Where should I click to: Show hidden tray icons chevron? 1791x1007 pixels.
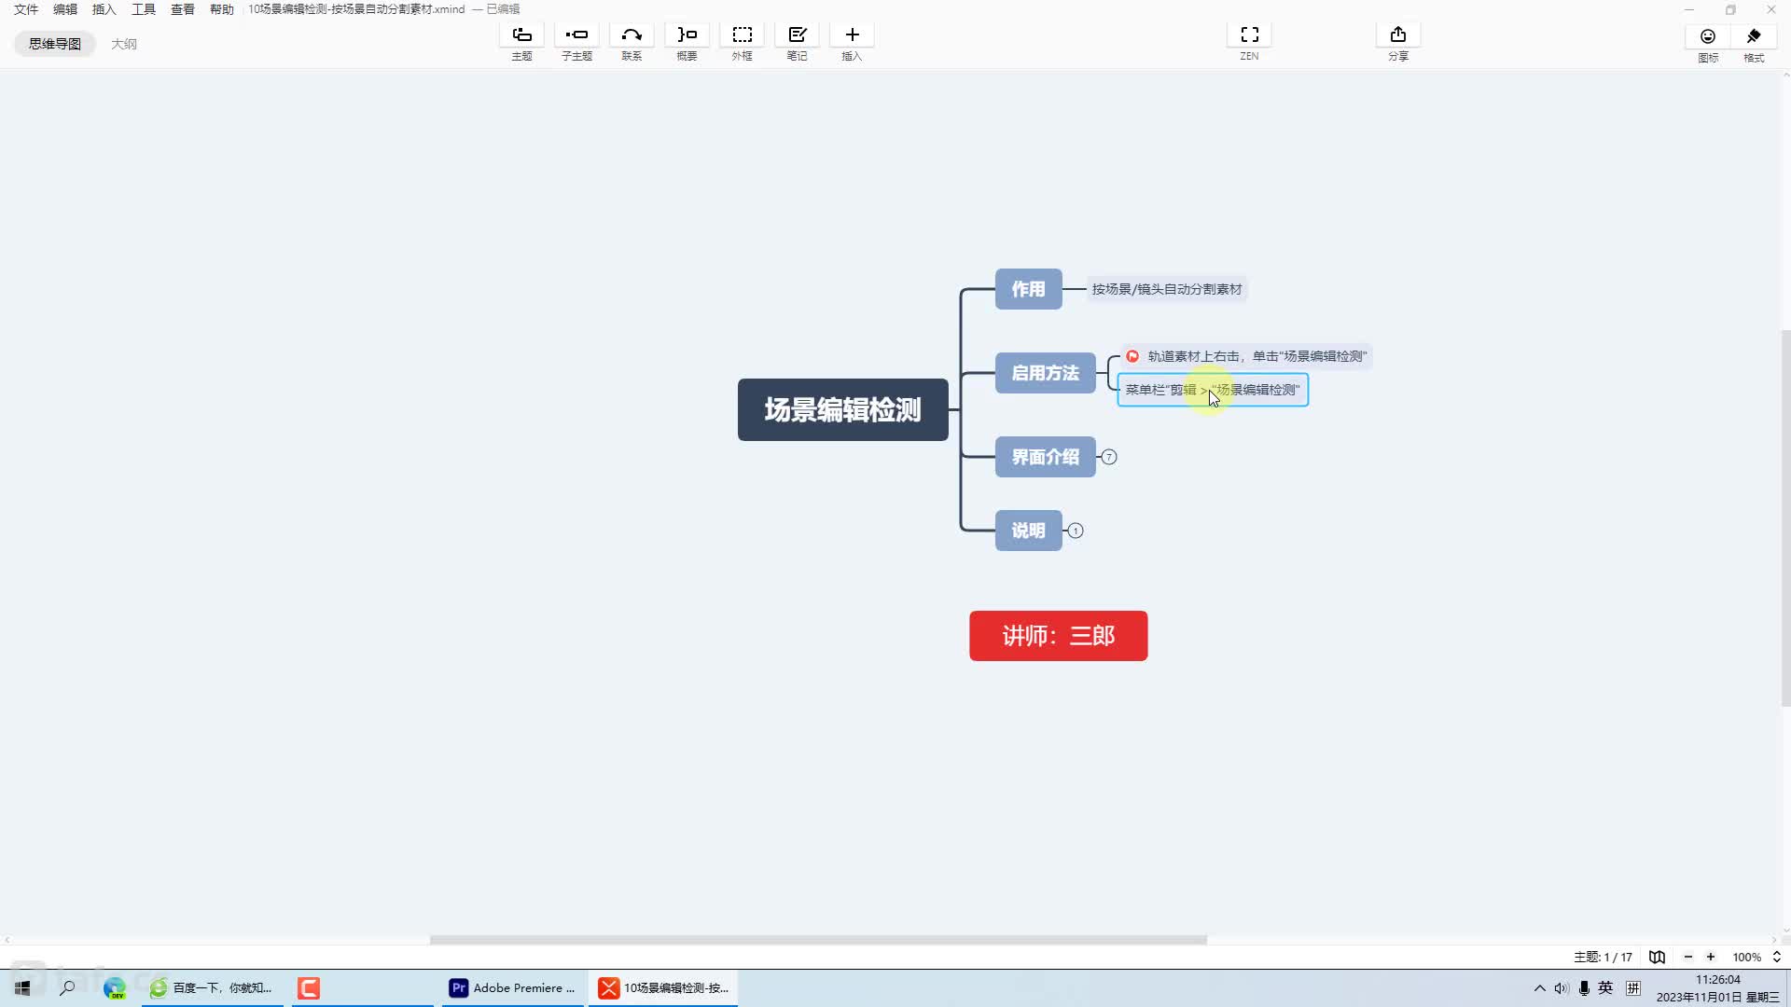pos(1539,988)
